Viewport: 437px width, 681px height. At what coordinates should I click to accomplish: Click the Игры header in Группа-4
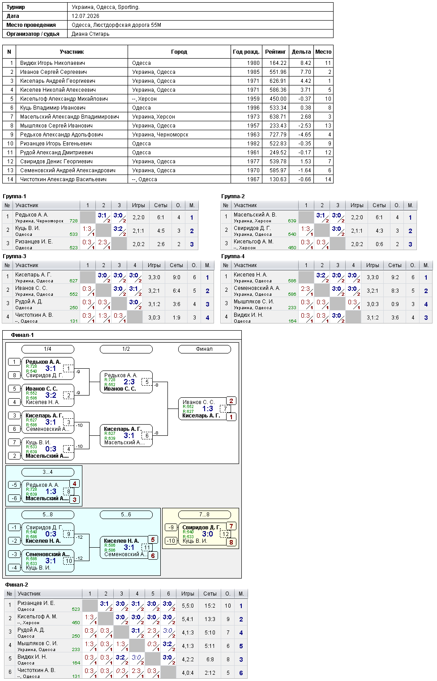tap(373, 265)
